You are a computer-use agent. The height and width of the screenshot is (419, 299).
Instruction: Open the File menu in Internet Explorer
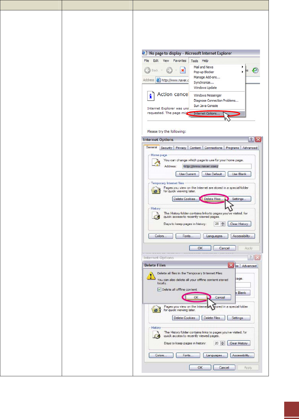tap(146, 61)
